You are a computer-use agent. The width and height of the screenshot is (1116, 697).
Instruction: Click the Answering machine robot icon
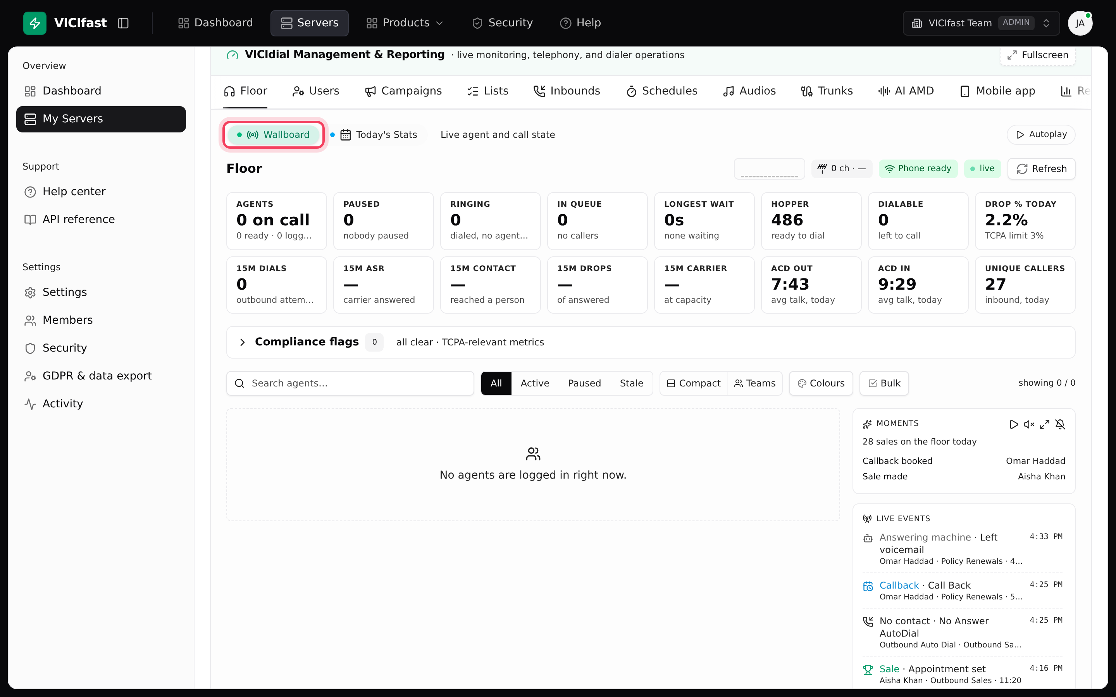[x=868, y=538]
